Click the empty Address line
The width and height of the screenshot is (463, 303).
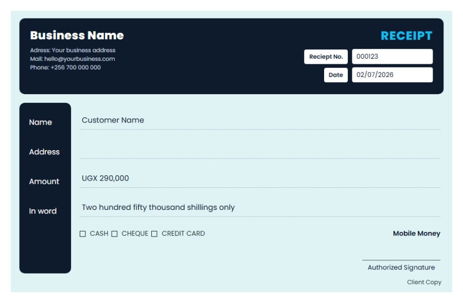[260, 151]
